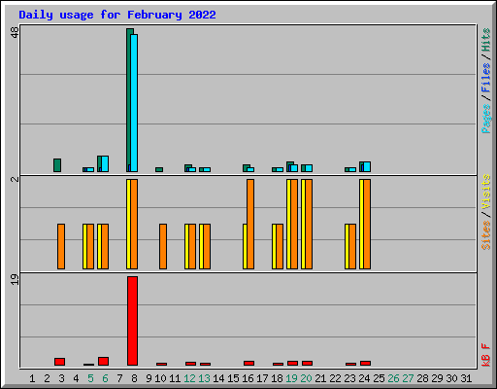This screenshot has height=389, width=497.
Task: Click the x-axis day label 24
Action: (364, 378)
